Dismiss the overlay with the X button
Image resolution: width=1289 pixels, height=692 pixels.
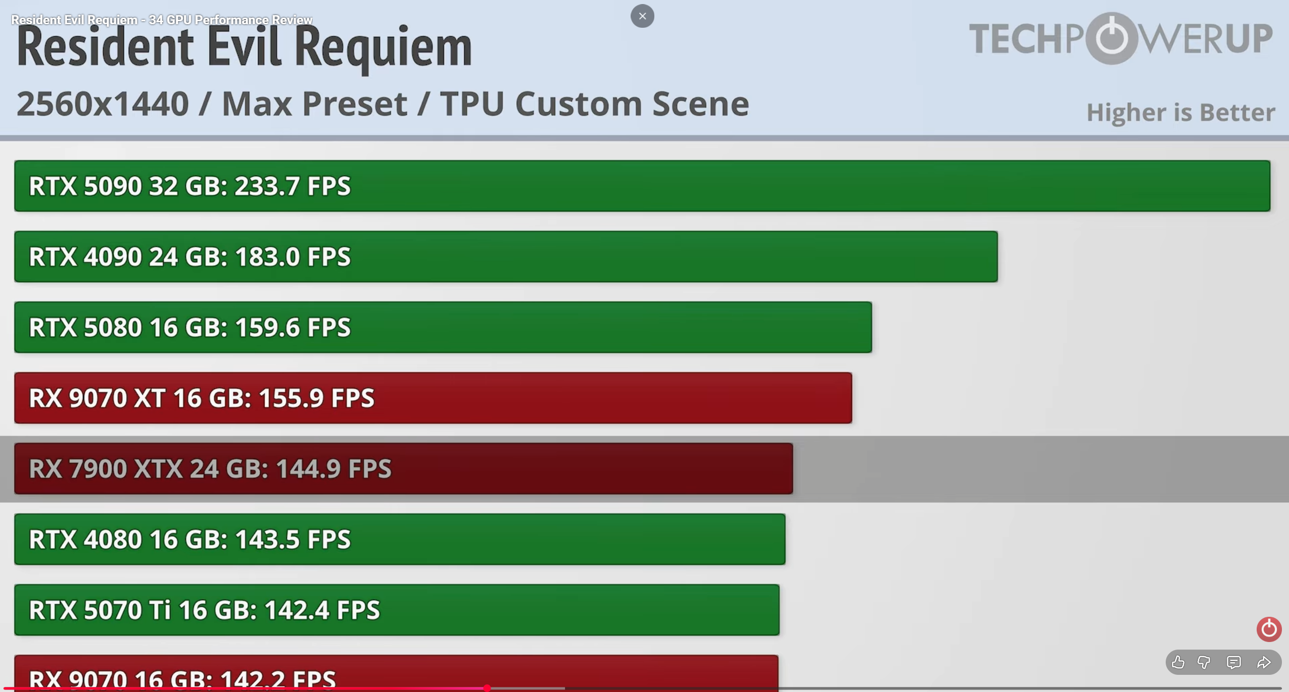[x=642, y=16]
